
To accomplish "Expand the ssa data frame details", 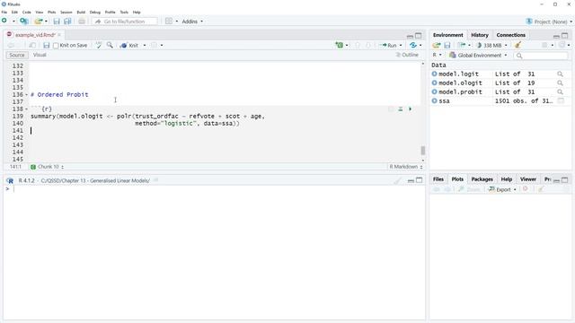I will click(x=435, y=100).
